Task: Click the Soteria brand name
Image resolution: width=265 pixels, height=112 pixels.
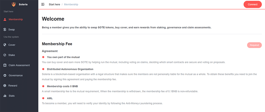Action: pos(23,4)
